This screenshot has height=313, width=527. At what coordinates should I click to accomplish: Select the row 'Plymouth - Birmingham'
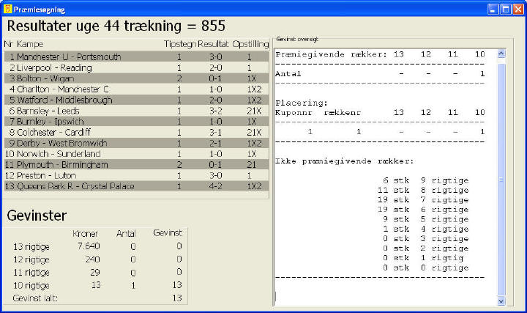click(x=136, y=165)
